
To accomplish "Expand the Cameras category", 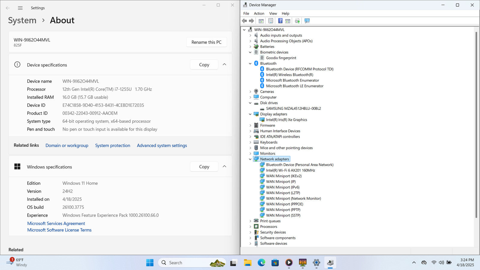I will (x=250, y=91).
